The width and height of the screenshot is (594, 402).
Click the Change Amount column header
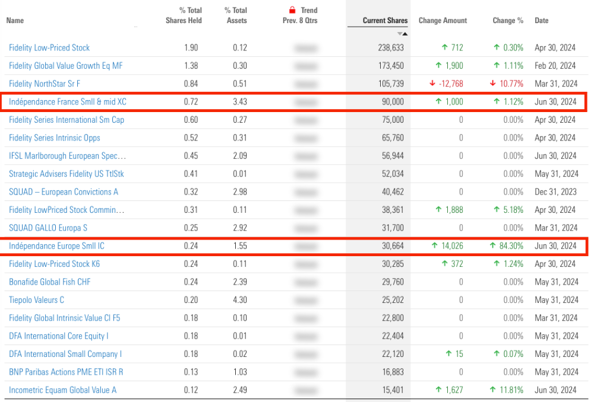click(443, 21)
